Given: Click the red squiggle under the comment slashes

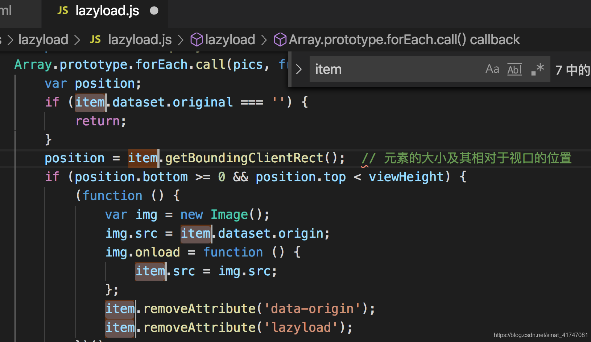Looking at the screenshot, I should tap(364, 166).
